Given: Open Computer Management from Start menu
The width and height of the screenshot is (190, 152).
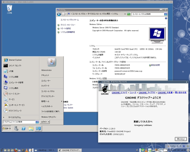Looking at the screenshot, I should click(20, 83).
